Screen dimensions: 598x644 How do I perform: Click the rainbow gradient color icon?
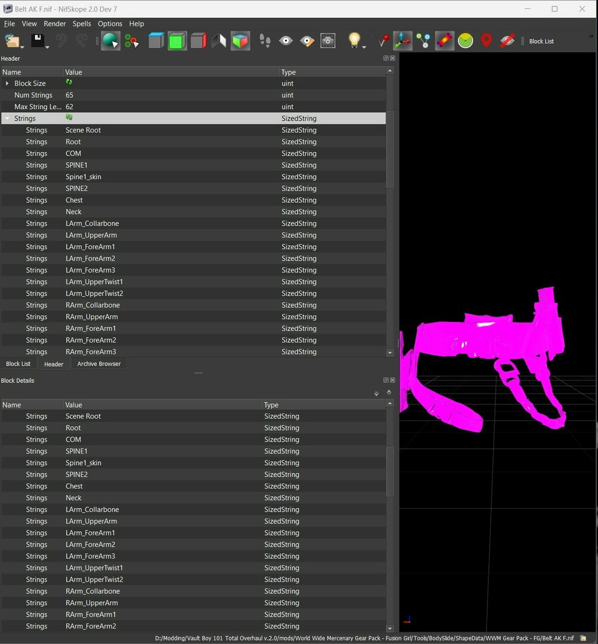[444, 41]
